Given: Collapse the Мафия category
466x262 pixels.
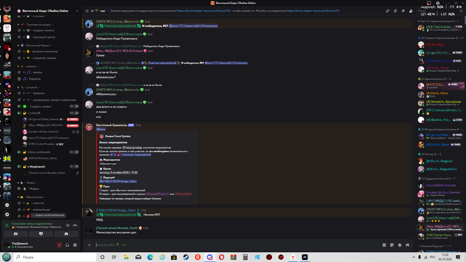Looking at the screenshot, I should 28,183.
